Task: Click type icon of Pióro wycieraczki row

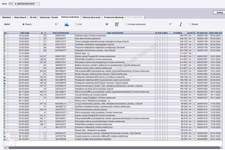Action: (x=4, y=113)
